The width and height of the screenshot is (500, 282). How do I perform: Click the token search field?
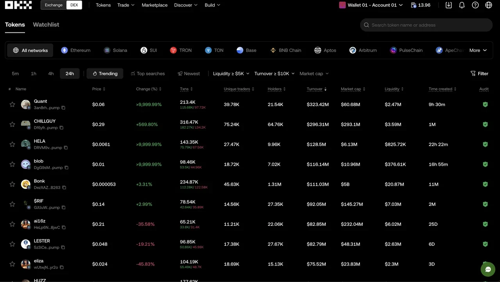[x=426, y=25]
